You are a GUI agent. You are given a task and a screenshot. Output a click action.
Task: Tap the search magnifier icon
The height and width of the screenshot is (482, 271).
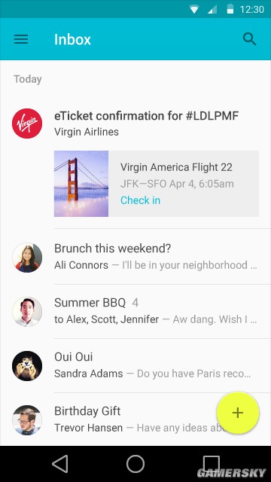coord(249,39)
